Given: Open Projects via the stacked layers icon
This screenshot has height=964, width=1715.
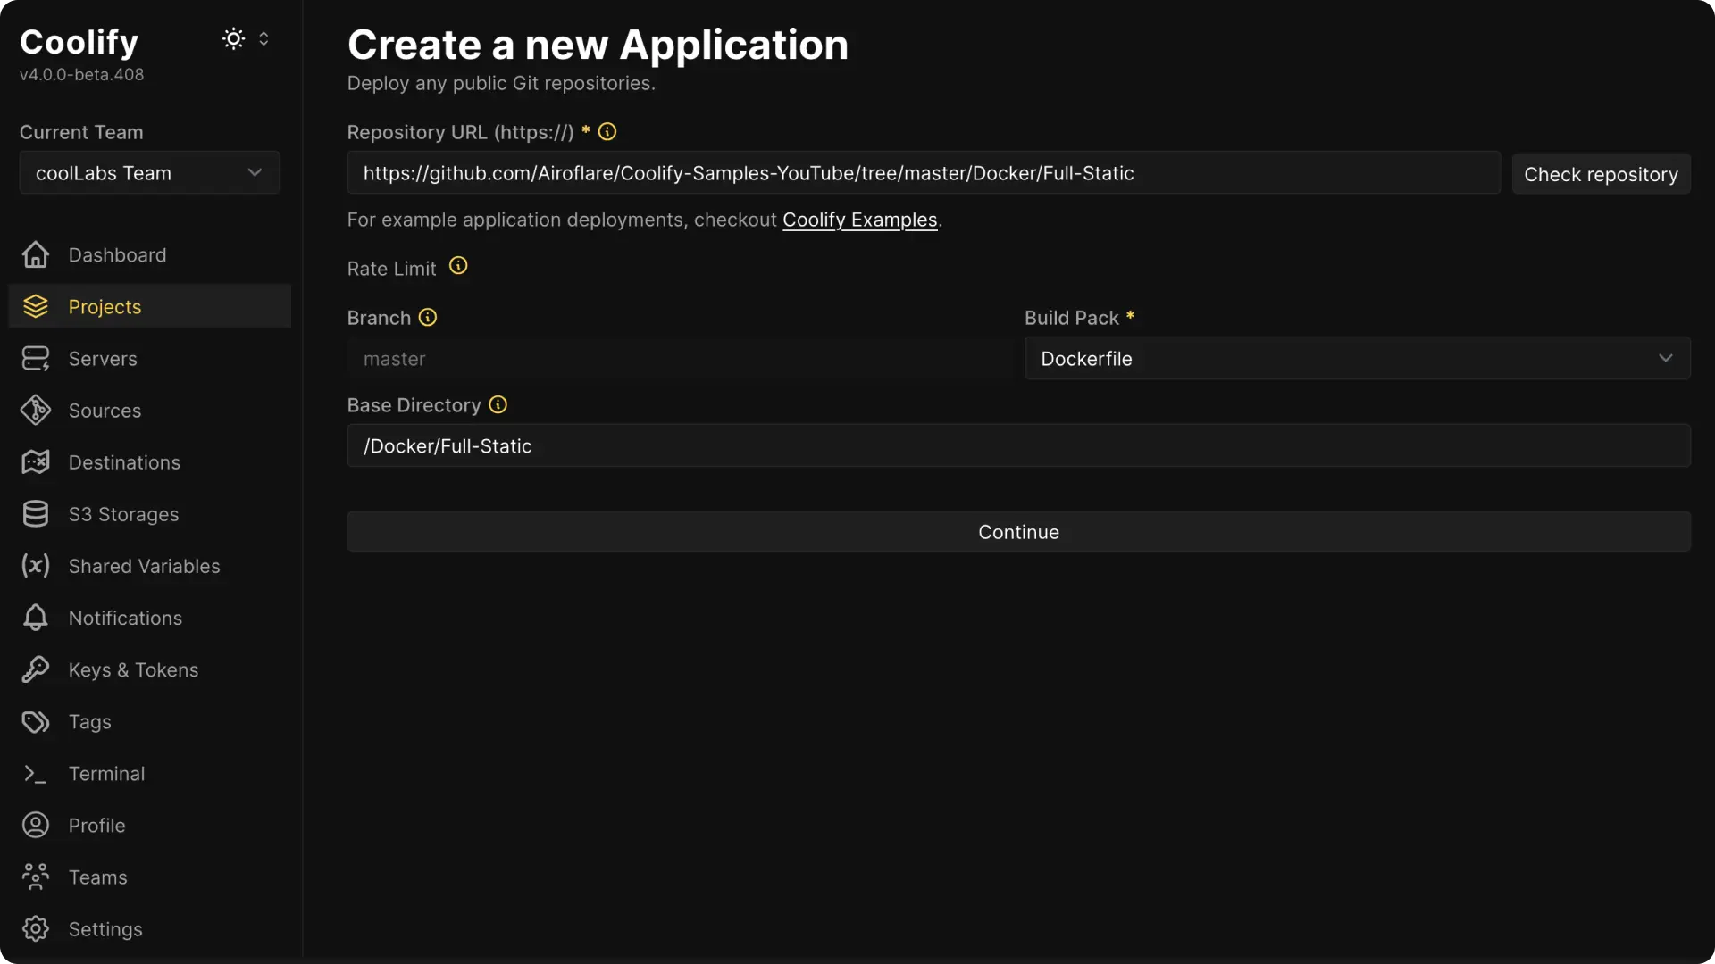Looking at the screenshot, I should click(35, 306).
